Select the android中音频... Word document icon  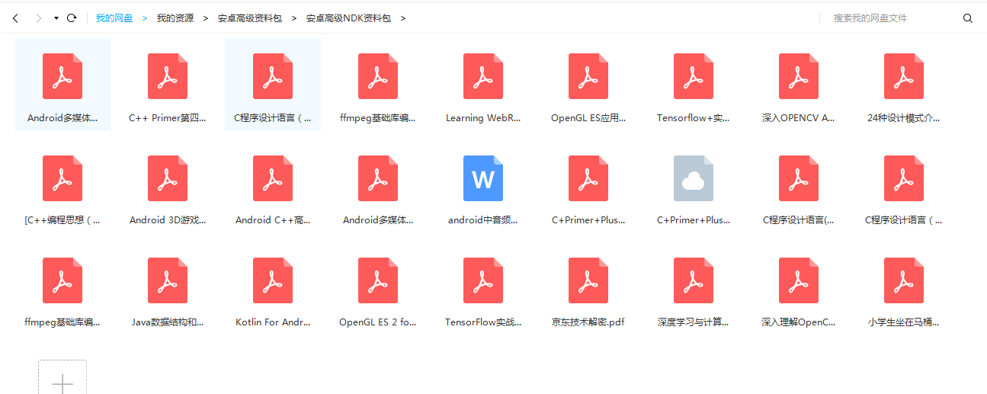pos(483,178)
